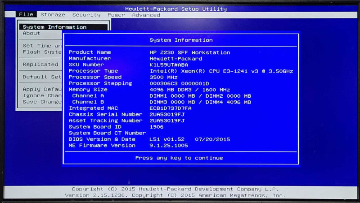Click the Processor Speed label
Screen dimensions: 360x203
(95, 77)
